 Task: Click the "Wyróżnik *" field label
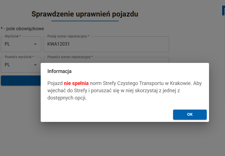[13, 36]
